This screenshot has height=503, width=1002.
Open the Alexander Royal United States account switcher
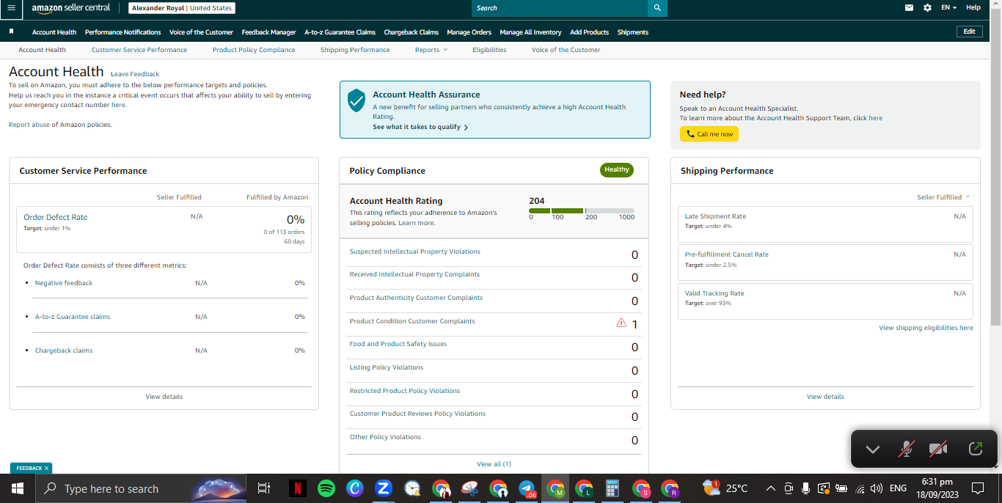coord(182,8)
